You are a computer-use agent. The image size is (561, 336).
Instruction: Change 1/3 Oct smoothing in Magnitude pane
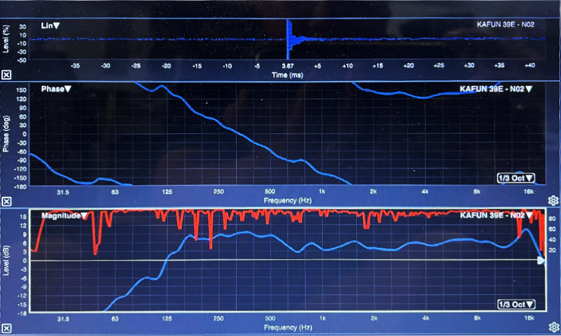(516, 304)
